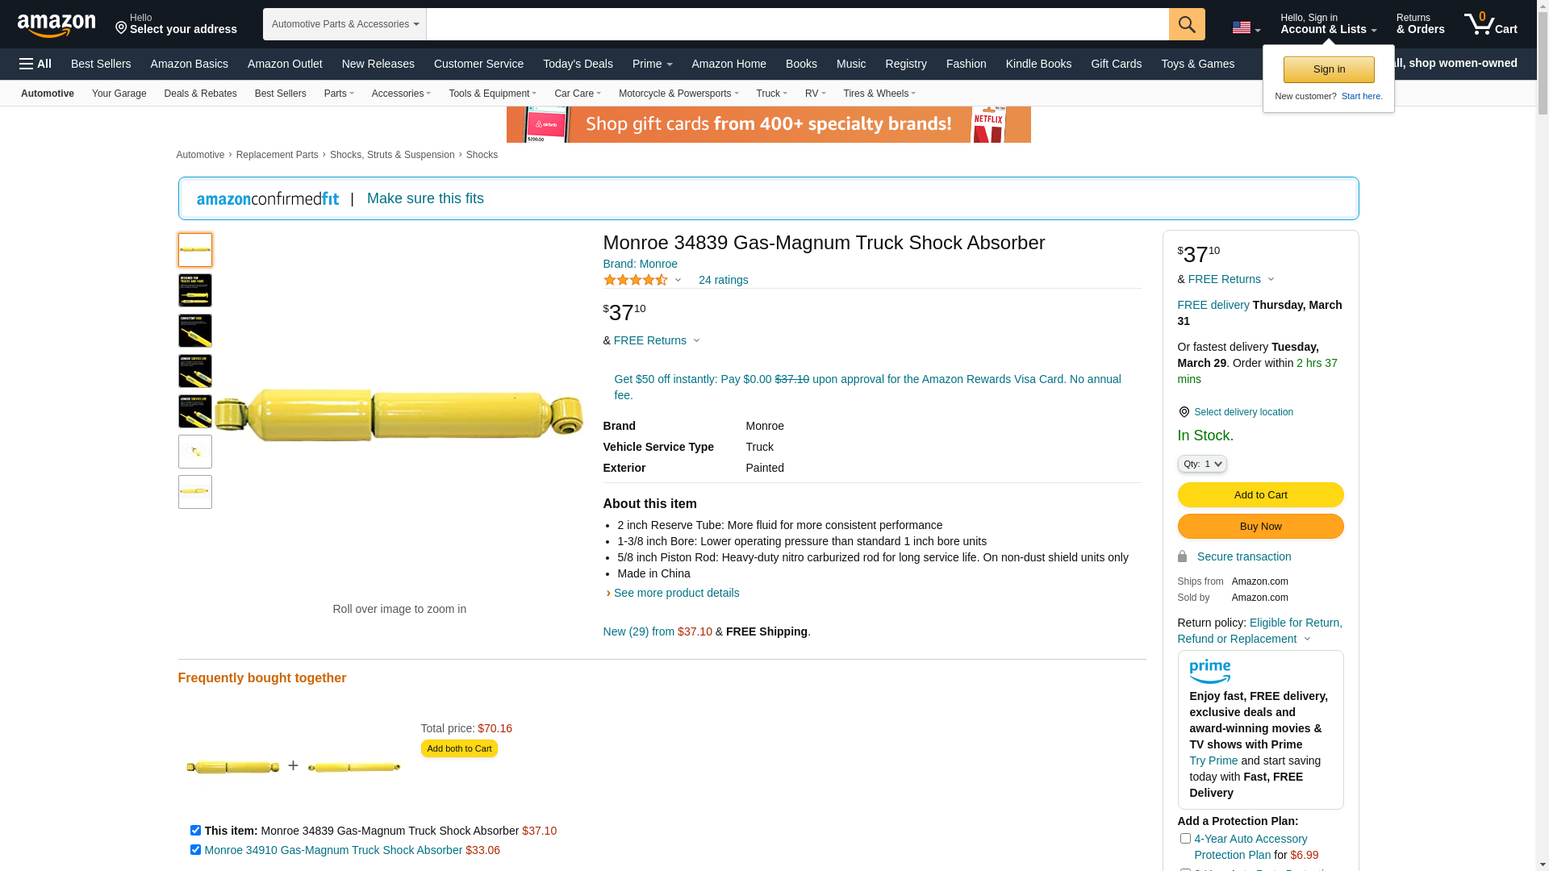Image resolution: width=1549 pixels, height=871 pixels.
Task: Select the second product image thumbnail
Action: (x=195, y=290)
